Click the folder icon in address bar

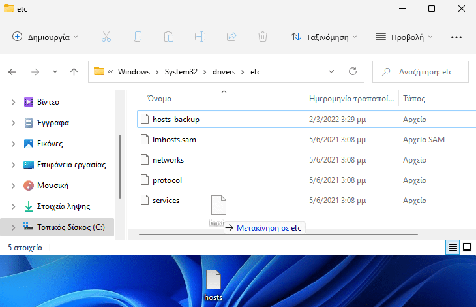pos(98,71)
